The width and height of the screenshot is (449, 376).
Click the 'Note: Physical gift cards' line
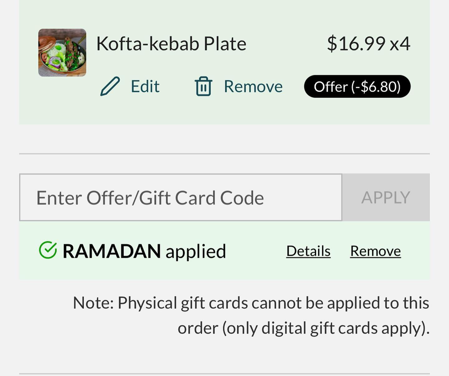[x=251, y=303]
